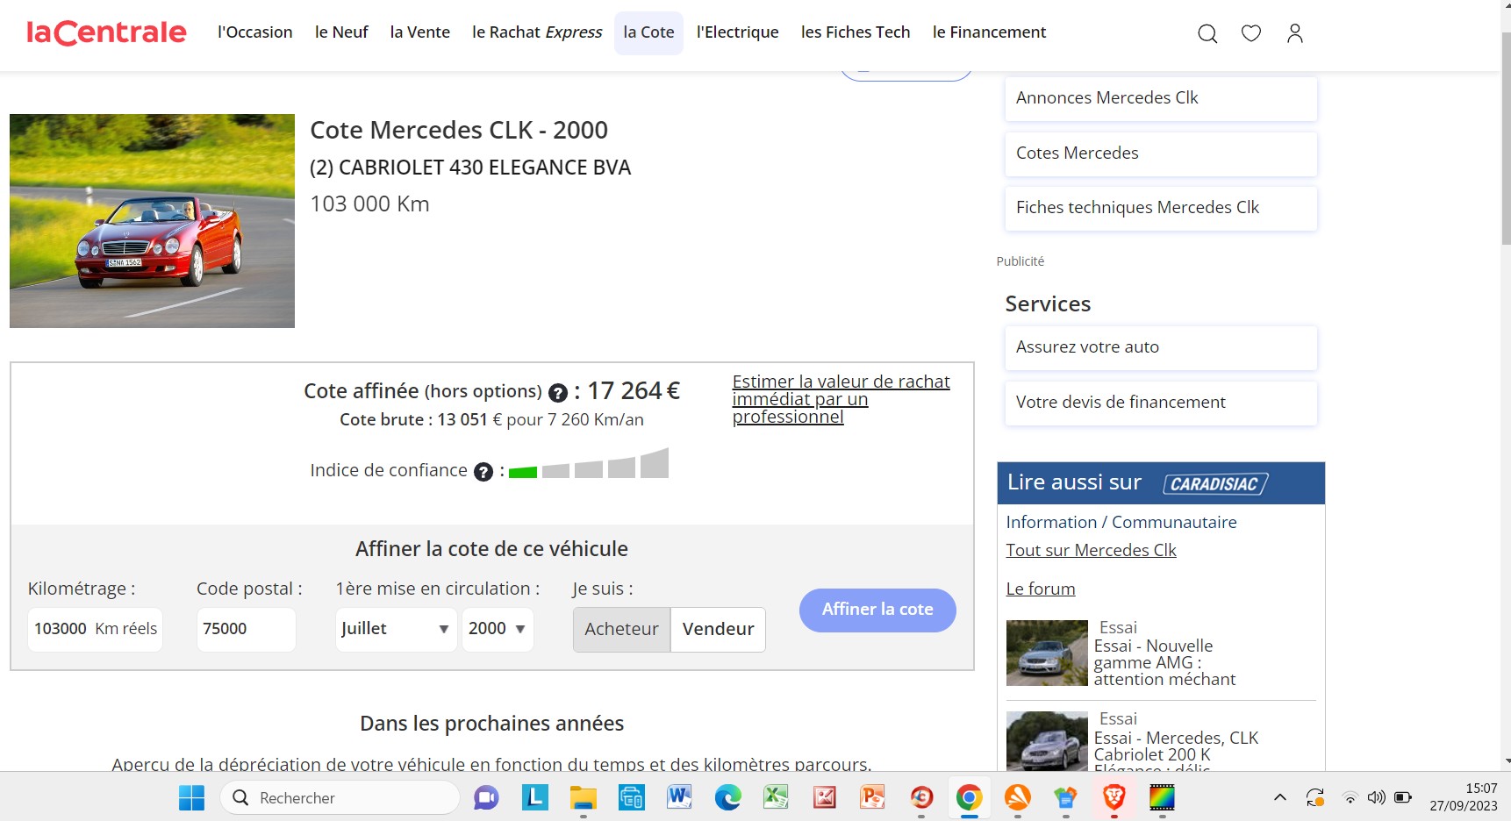The height and width of the screenshot is (821, 1511).
Task: Click the Code postal input field
Action: click(x=246, y=629)
